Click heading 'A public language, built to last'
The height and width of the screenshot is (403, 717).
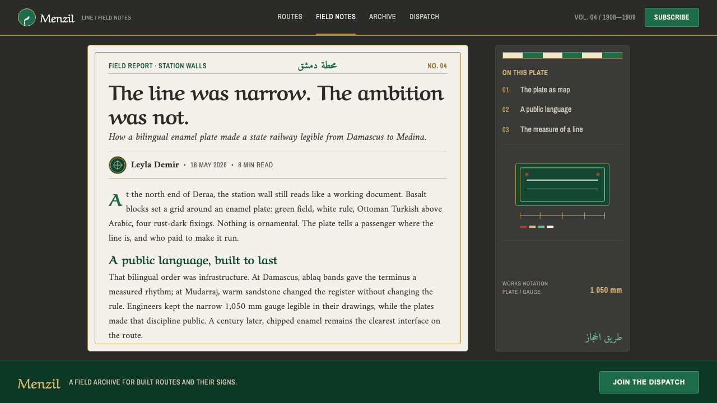tap(193, 261)
